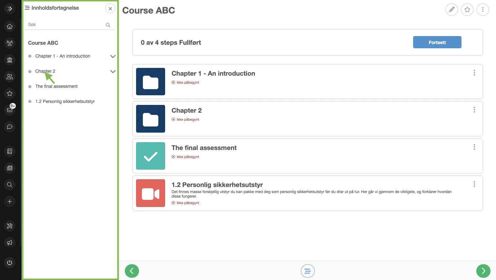Open the chat messages icon
496x280 pixels.
(x=10, y=127)
